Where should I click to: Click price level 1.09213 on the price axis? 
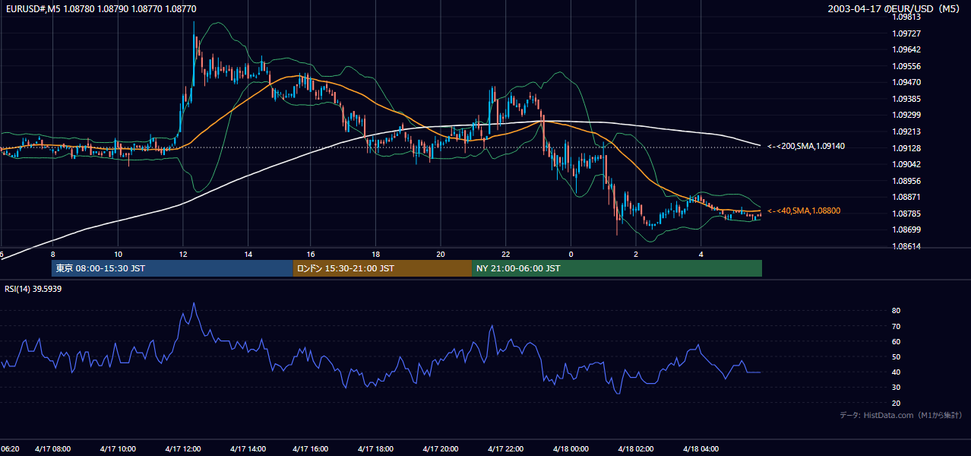tap(908, 131)
